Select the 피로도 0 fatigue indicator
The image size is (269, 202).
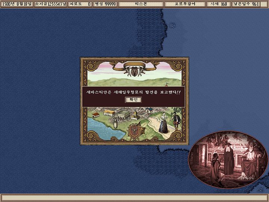(x=80, y=4)
